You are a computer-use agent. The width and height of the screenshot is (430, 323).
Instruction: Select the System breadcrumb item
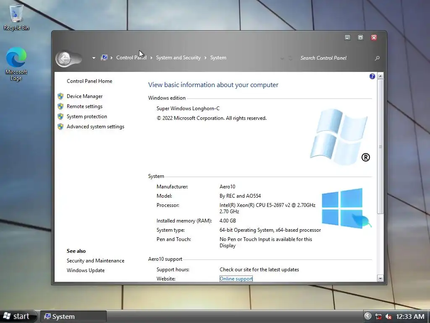point(218,58)
